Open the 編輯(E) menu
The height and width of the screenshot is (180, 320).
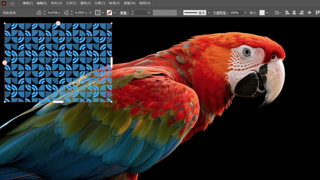[x=42, y=3]
